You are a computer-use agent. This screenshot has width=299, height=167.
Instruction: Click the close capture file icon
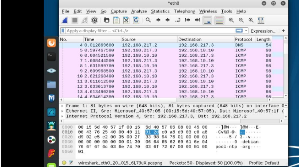point(126,20)
